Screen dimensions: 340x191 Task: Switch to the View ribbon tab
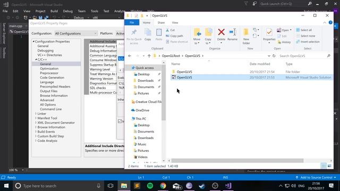175,22
